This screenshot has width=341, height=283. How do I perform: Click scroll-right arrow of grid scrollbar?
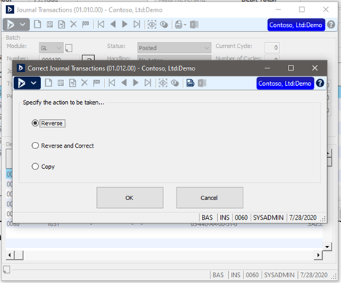coord(318,255)
